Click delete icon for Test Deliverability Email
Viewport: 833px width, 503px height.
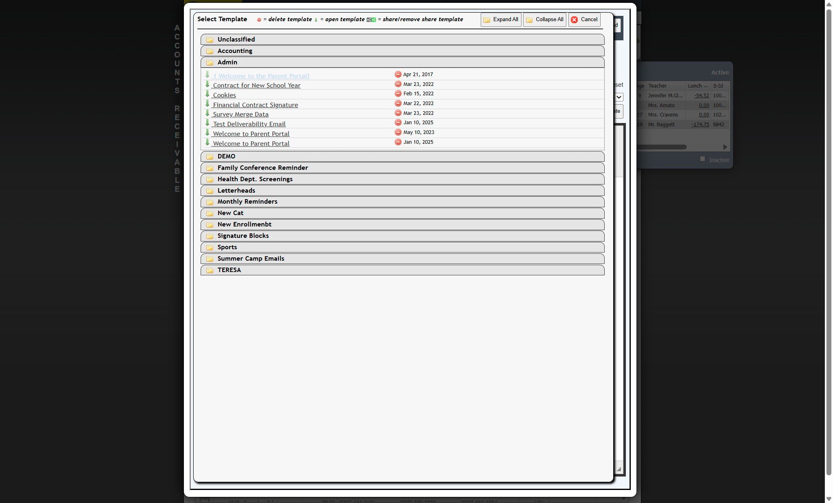point(398,123)
